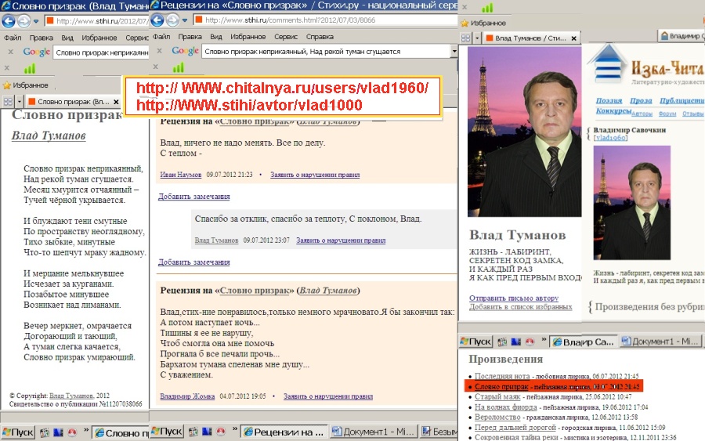
Task: Close the Словно призрак tab in left window
Action: coord(116,102)
